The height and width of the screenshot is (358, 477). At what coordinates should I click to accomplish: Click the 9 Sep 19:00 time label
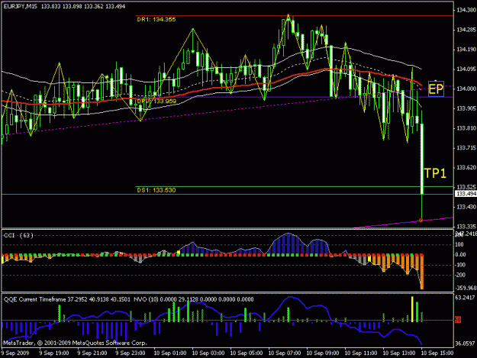coord(54,353)
